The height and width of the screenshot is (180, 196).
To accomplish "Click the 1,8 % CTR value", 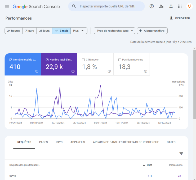I will click(90, 67).
